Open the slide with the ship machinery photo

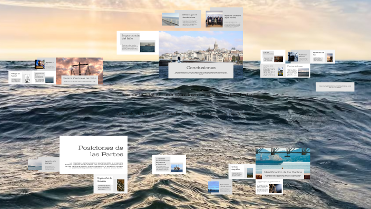pos(299,56)
